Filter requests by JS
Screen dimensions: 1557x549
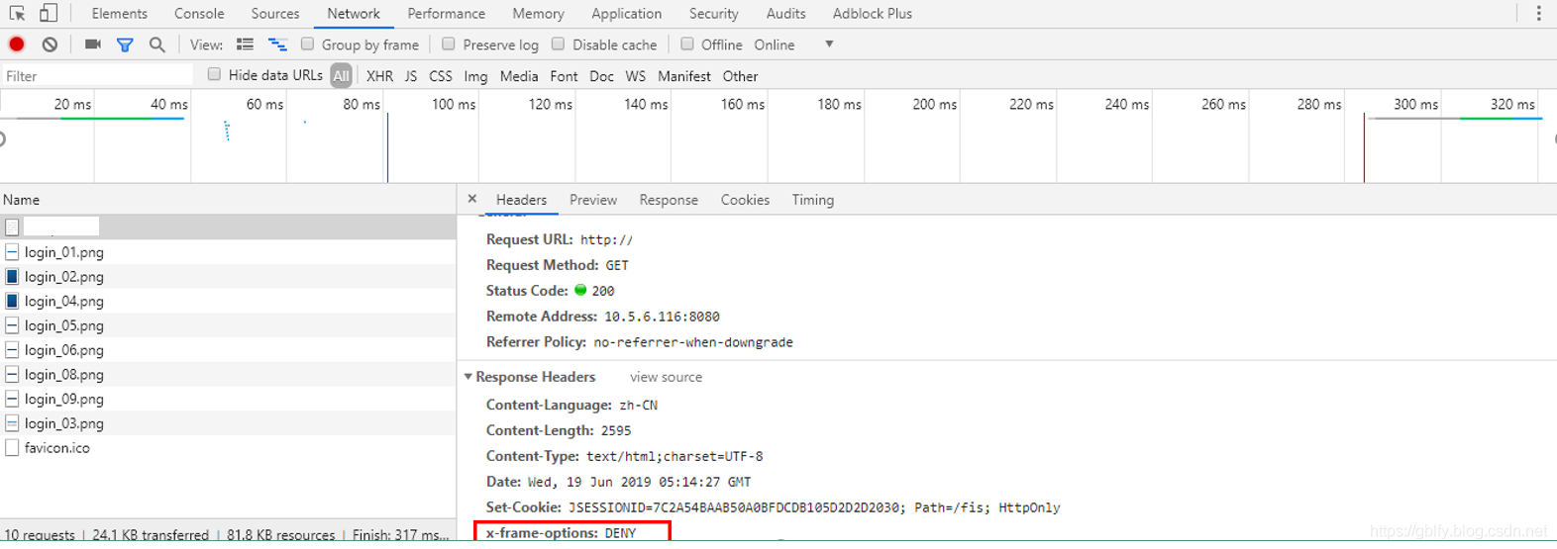tap(411, 75)
